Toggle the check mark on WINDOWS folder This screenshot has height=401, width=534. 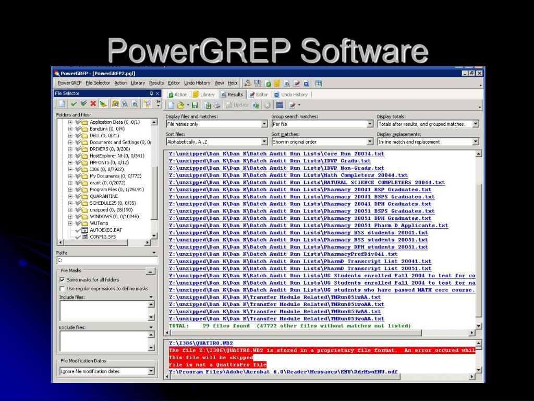[x=78, y=217]
